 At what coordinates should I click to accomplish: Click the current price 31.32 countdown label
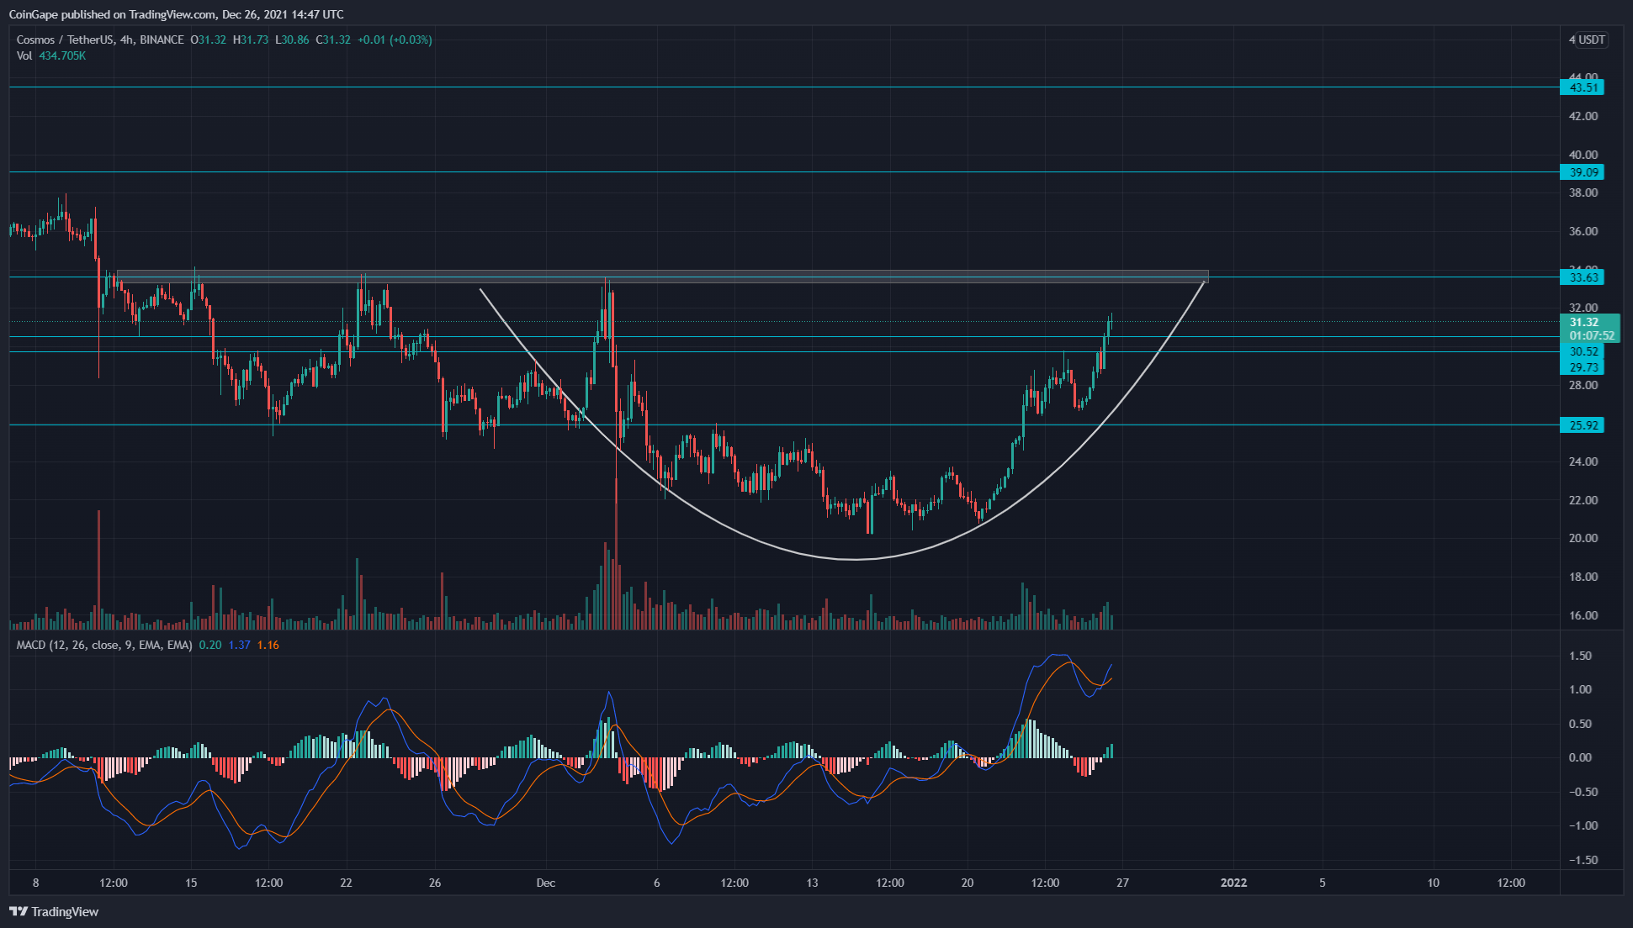[x=1589, y=329]
